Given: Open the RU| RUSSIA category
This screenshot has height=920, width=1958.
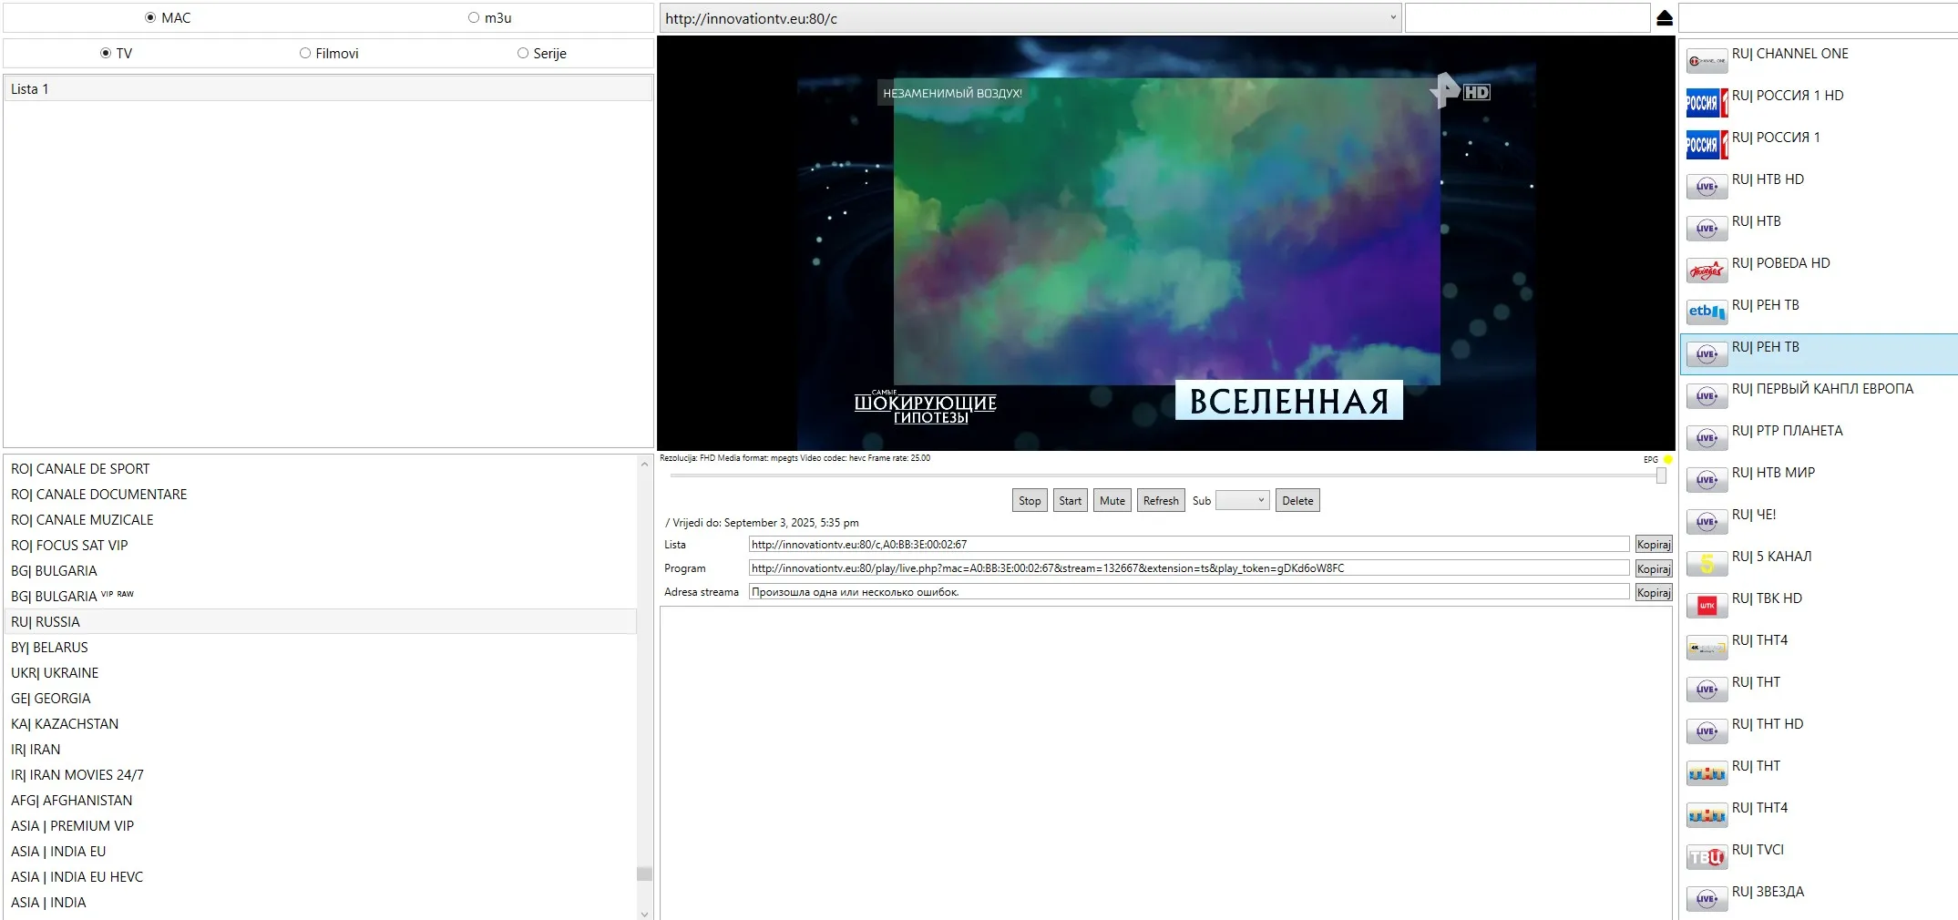Looking at the screenshot, I should (321, 621).
